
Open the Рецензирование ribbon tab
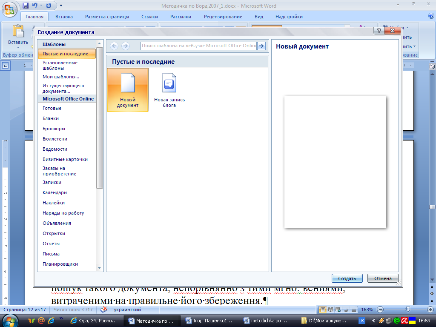pyautogui.click(x=223, y=17)
